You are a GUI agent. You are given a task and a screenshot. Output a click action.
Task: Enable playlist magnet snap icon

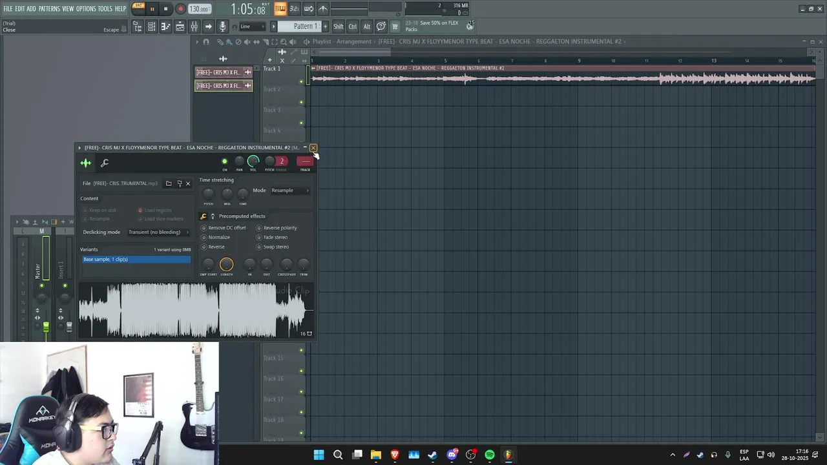(206, 42)
